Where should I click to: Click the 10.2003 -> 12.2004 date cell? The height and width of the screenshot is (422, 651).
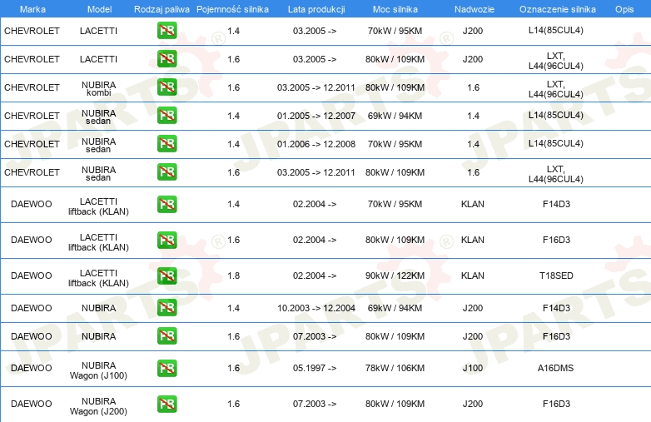pyautogui.click(x=316, y=308)
